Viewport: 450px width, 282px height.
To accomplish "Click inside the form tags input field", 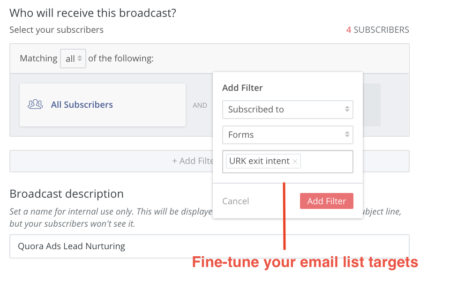I will [326, 162].
